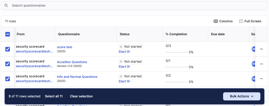Open the score test questionnaire link
This screenshot has height=106, width=269.
pos(64,47)
